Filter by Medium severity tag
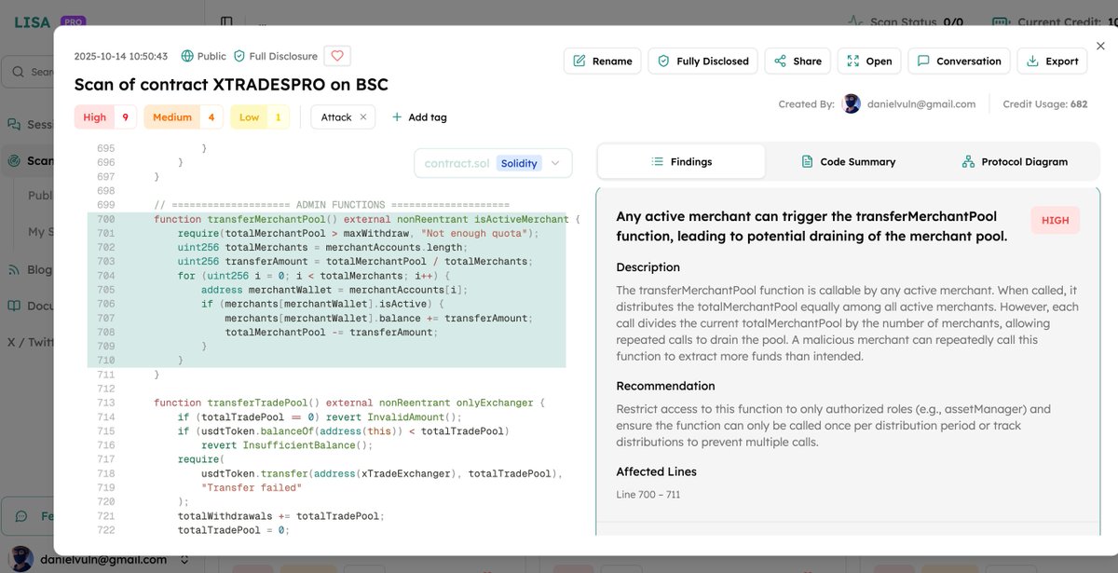Viewport: 1118px width, 573px height. click(184, 116)
